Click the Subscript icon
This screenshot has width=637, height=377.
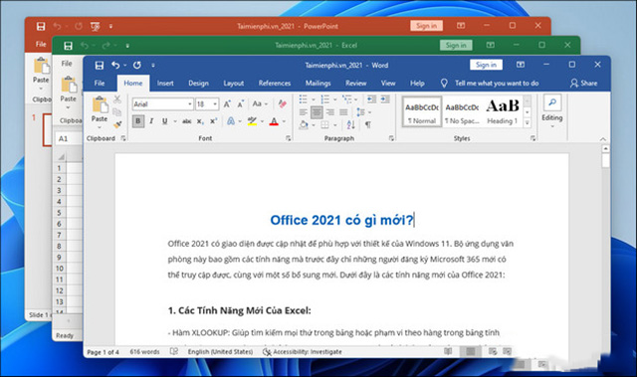click(x=200, y=121)
